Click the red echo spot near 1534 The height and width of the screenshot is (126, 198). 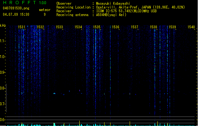[x=79, y=90]
